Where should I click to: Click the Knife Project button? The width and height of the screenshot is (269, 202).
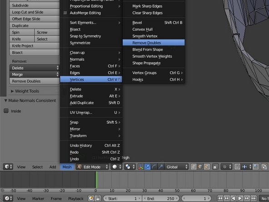[35, 46]
